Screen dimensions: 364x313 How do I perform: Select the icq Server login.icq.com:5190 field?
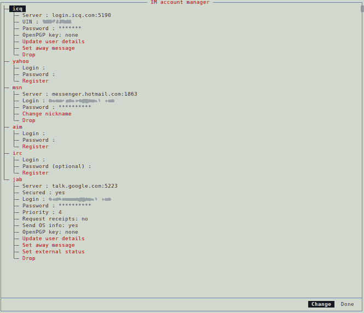66,15
